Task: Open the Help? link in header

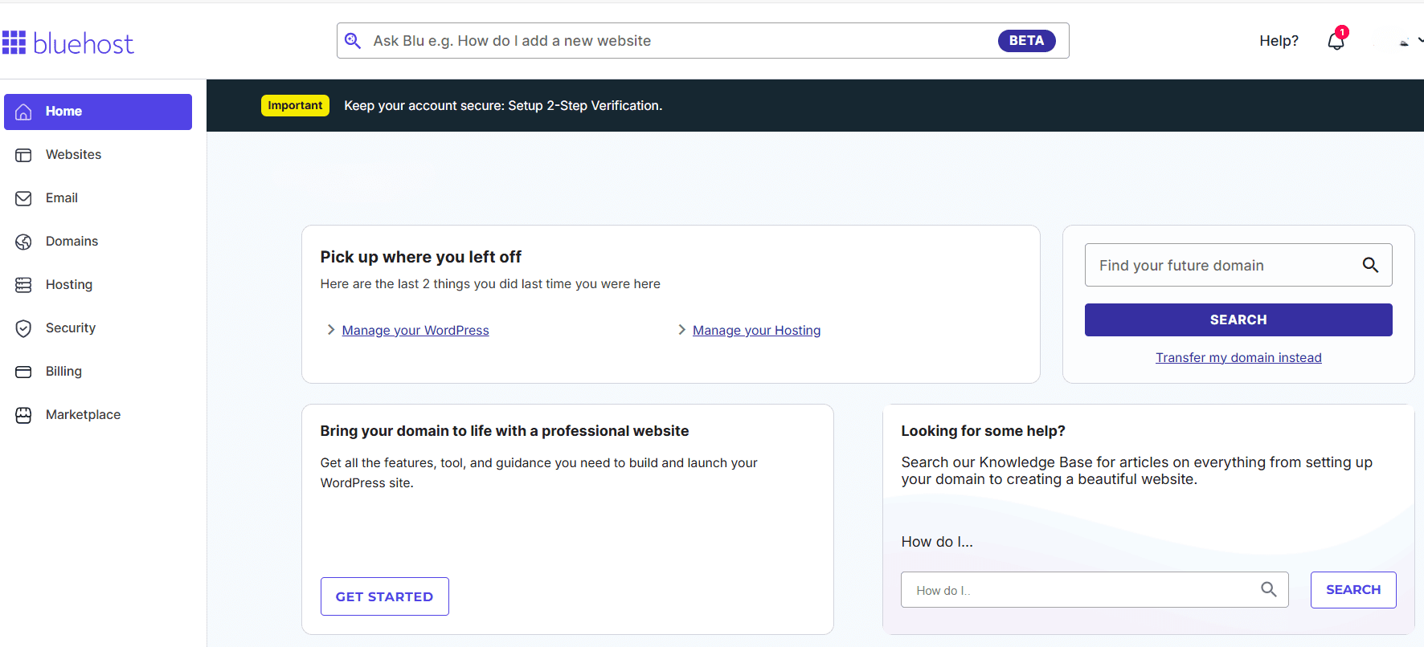Action: 1279,41
